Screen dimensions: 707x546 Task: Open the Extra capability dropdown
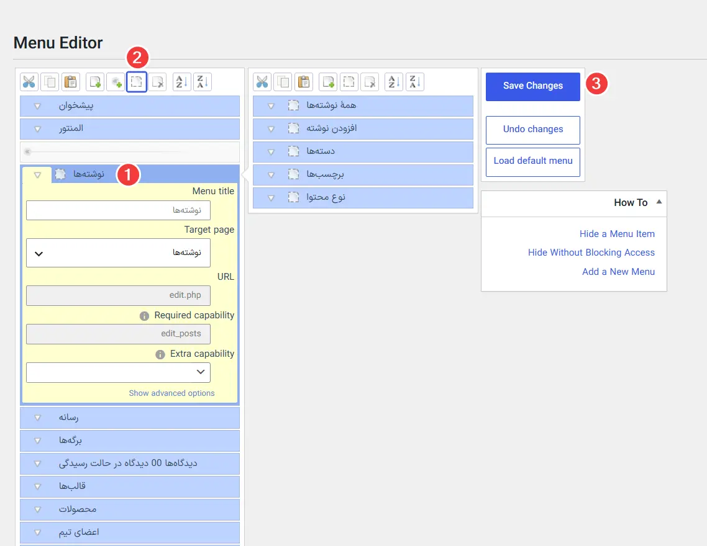118,373
